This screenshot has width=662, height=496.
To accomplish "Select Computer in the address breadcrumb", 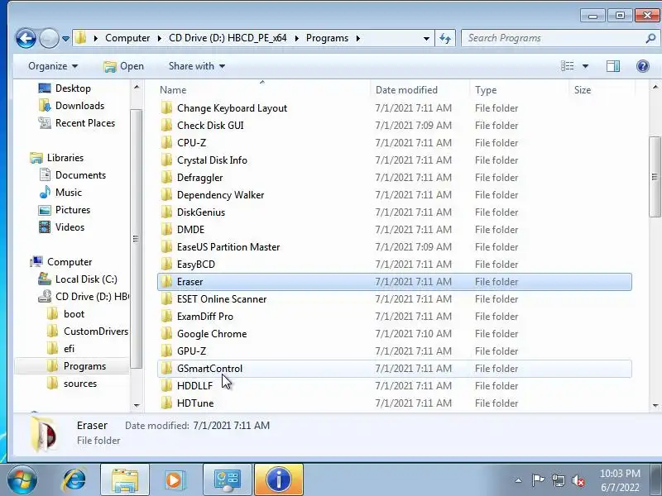I will click(x=127, y=38).
